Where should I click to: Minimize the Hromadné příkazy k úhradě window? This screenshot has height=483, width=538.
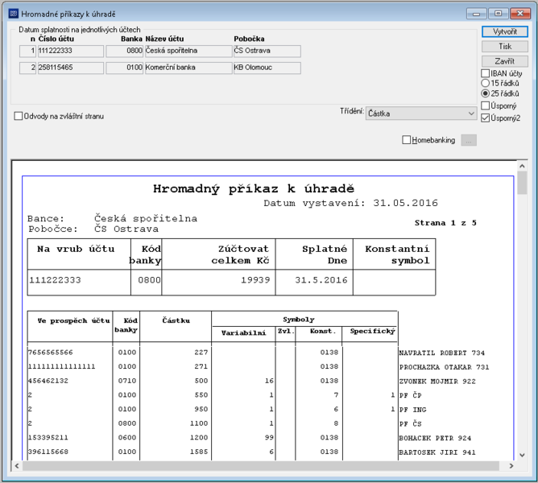[476, 14]
